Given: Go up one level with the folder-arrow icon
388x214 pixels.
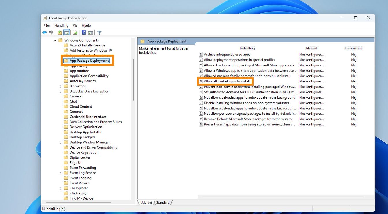Looking at the screenshot, I should 60,33.
